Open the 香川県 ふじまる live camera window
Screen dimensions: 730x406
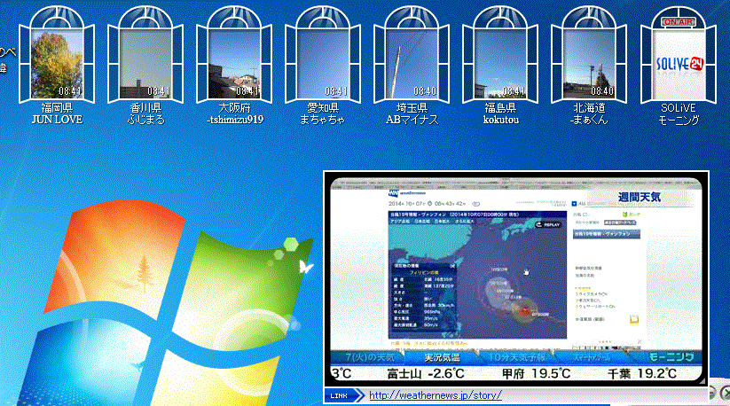point(145,63)
